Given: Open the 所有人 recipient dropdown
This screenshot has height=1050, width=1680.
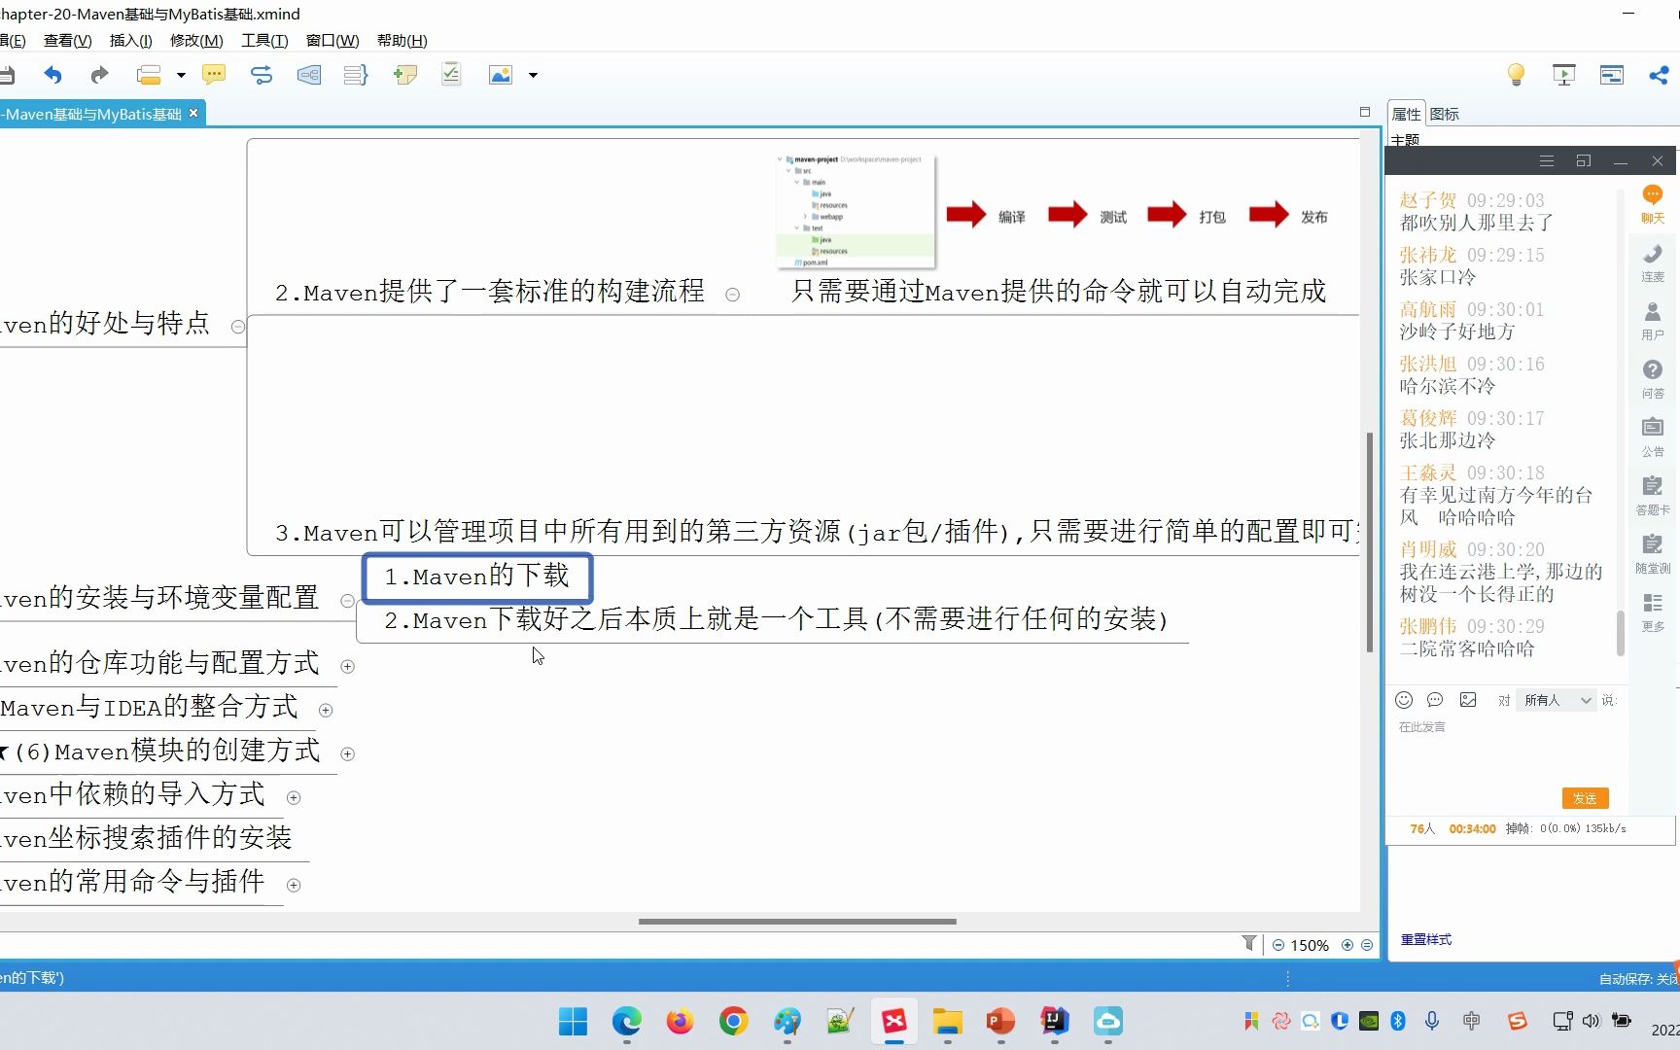Looking at the screenshot, I should 1557,700.
